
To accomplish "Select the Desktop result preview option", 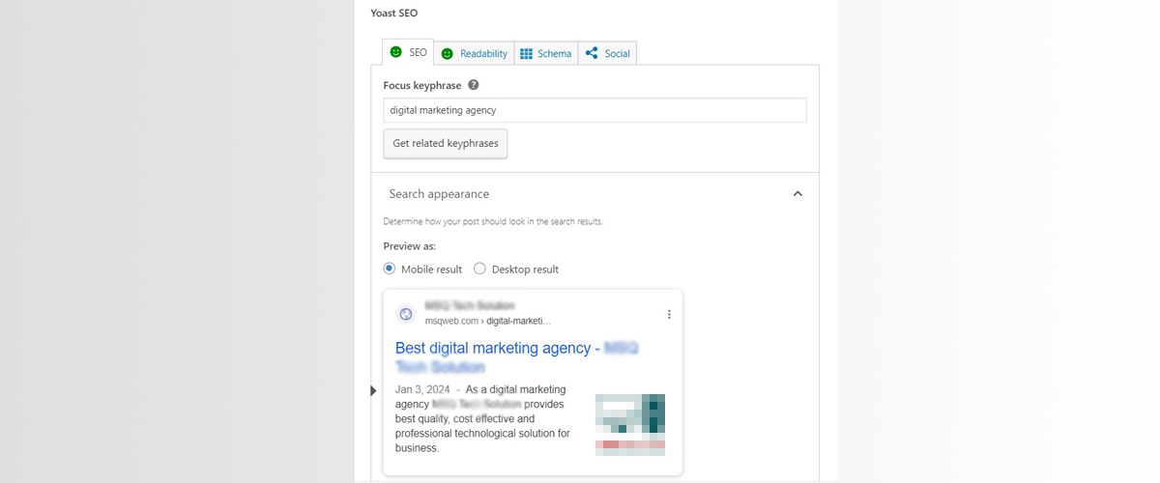I will [x=479, y=270].
